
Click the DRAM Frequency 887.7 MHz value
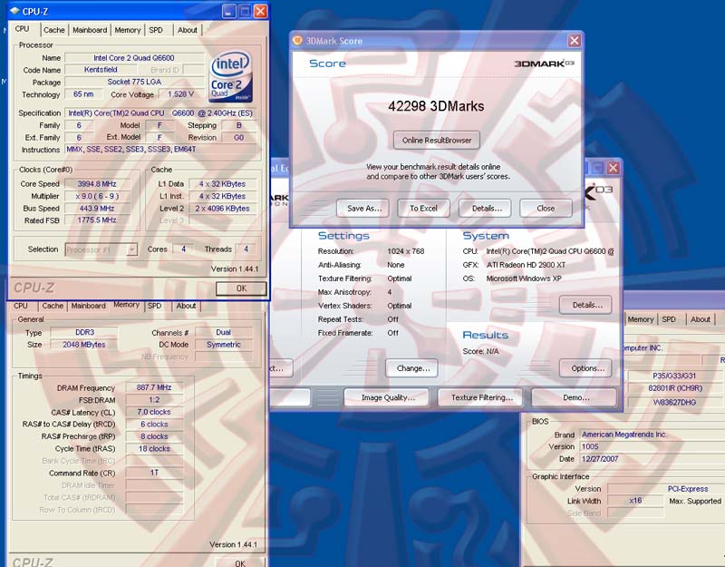click(x=154, y=387)
